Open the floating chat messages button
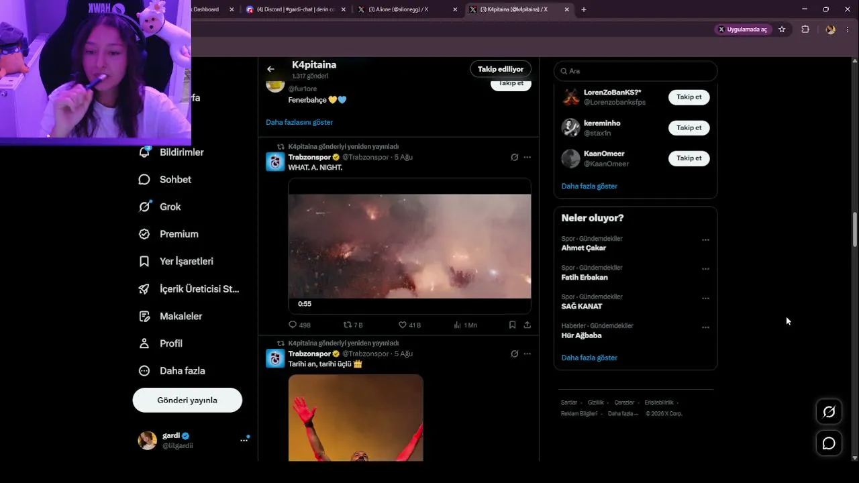This screenshot has height=483, width=859. pos(829,443)
